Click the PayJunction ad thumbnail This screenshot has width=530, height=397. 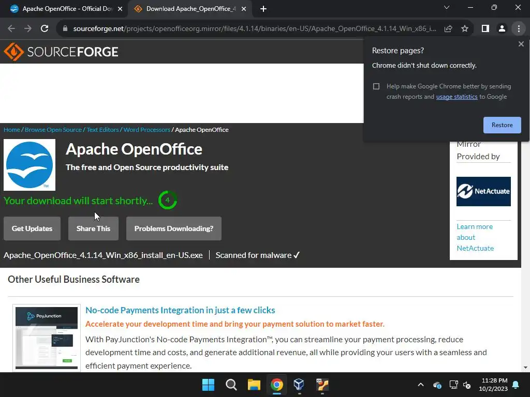[x=47, y=338]
